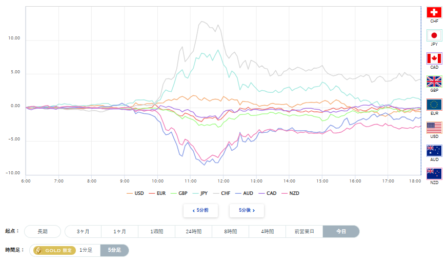Select the 1週間 starting point
447x263 pixels.
pos(157,231)
